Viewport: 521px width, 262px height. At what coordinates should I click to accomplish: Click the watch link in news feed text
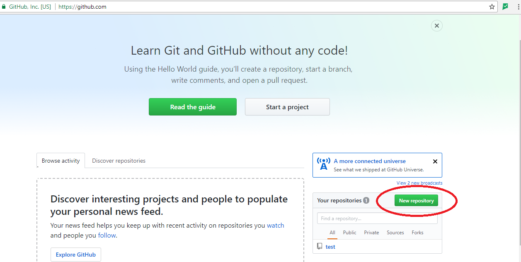276,225
